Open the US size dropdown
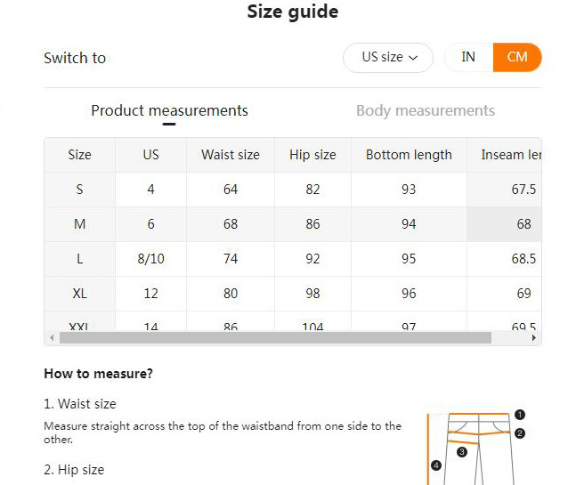The width and height of the screenshot is (568, 485). pyautogui.click(x=388, y=58)
